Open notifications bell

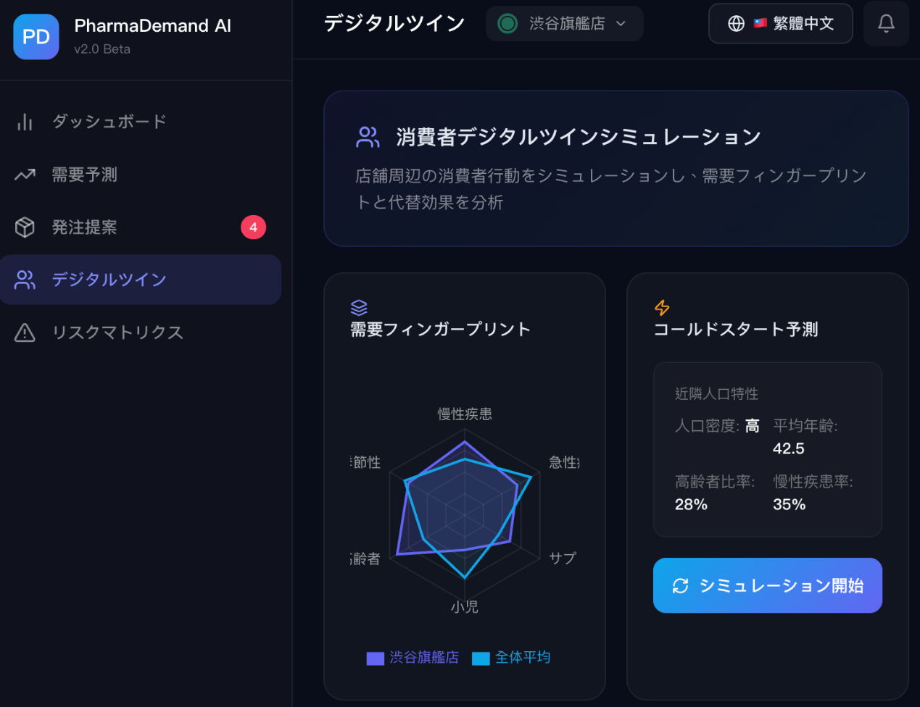(x=886, y=23)
